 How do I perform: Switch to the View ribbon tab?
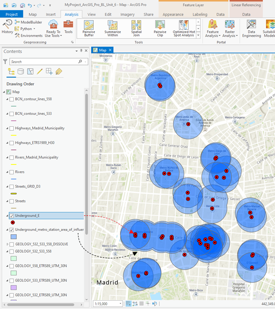pos(91,14)
